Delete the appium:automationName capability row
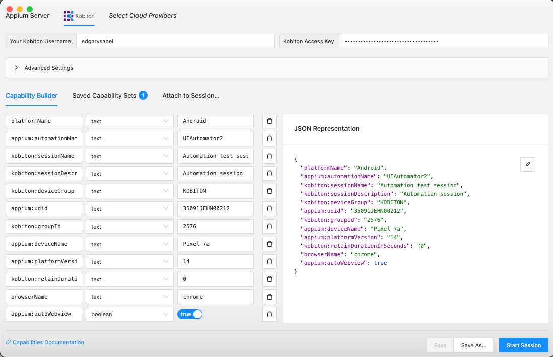This screenshot has height=357, width=553. coord(269,138)
